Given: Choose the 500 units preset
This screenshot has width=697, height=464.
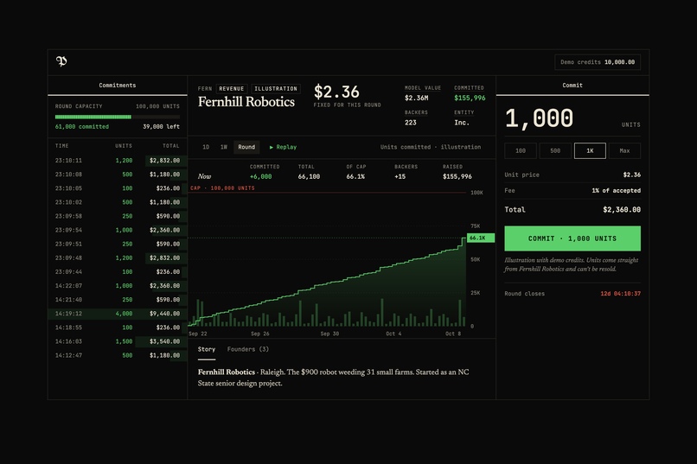Looking at the screenshot, I should (555, 151).
